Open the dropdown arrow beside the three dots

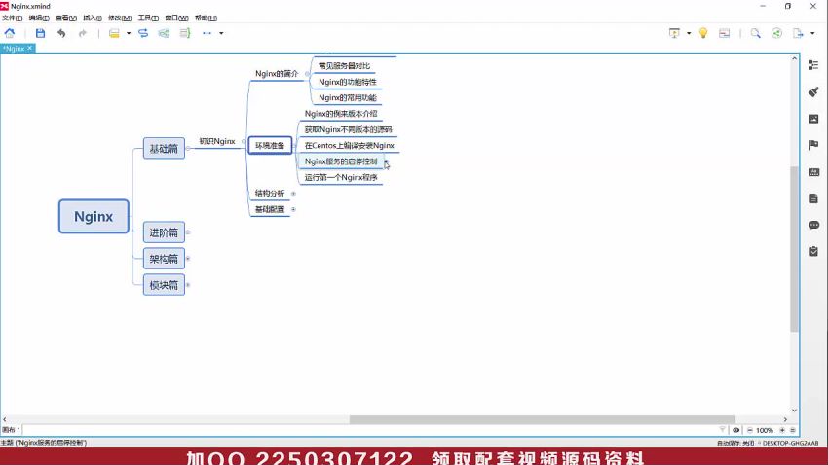click(x=221, y=33)
